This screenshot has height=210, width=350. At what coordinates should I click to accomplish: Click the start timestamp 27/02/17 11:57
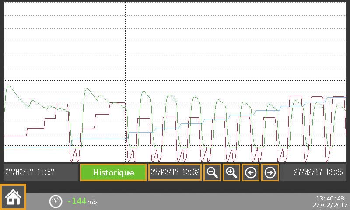[30, 172]
